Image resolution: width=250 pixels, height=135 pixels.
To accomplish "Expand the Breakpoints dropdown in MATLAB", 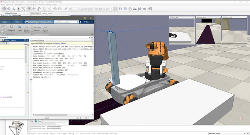I will 11,32.
